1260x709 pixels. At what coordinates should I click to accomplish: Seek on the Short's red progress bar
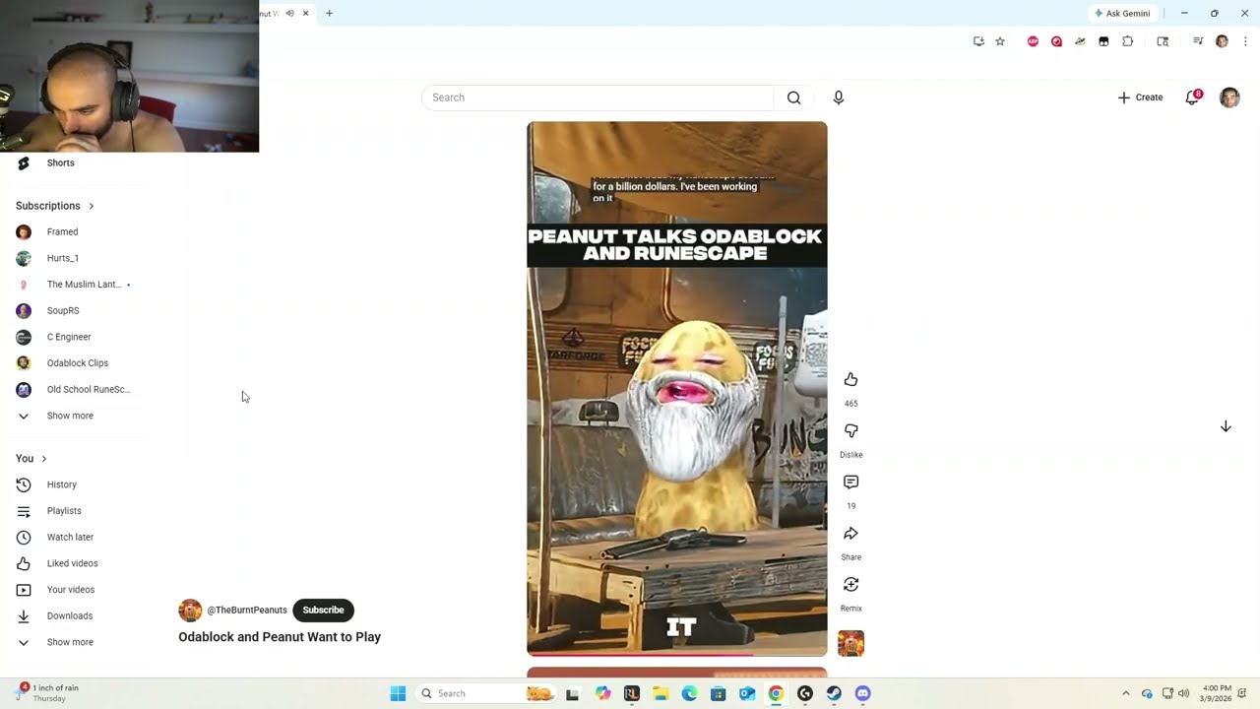coord(676,654)
